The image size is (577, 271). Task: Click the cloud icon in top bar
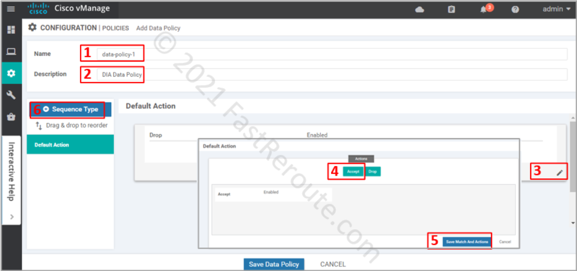point(419,9)
